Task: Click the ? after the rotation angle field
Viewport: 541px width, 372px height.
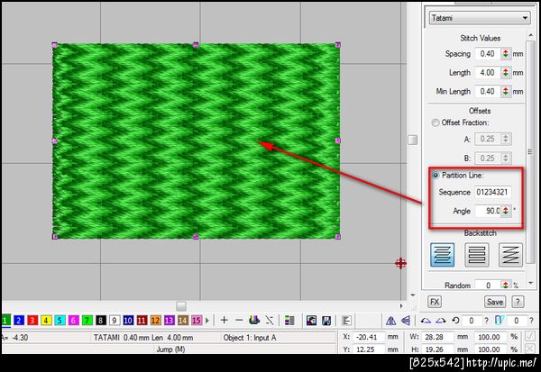Action: coord(486,321)
